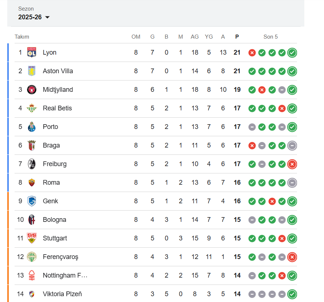Click the Son 5 column header

click(270, 37)
